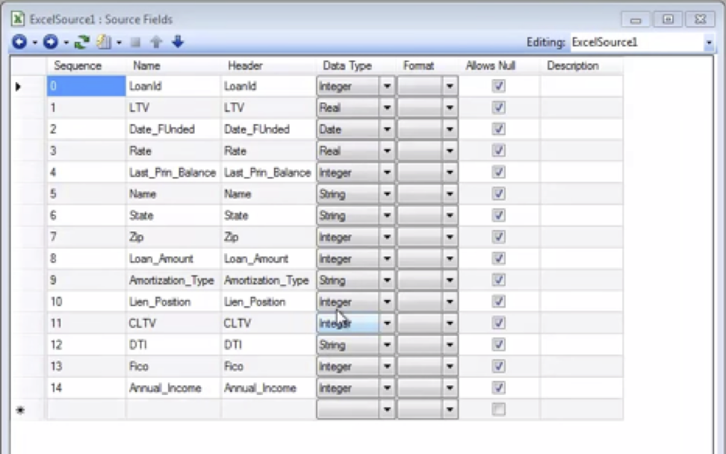726x454 pixels.
Task: Open Format dropdown for the Rate row
Action: (450, 152)
